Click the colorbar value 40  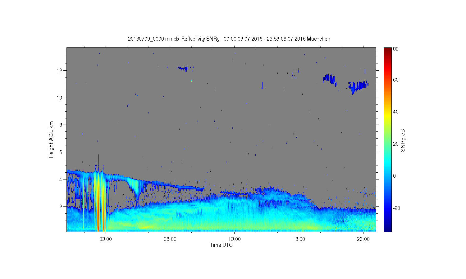(x=396, y=112)
